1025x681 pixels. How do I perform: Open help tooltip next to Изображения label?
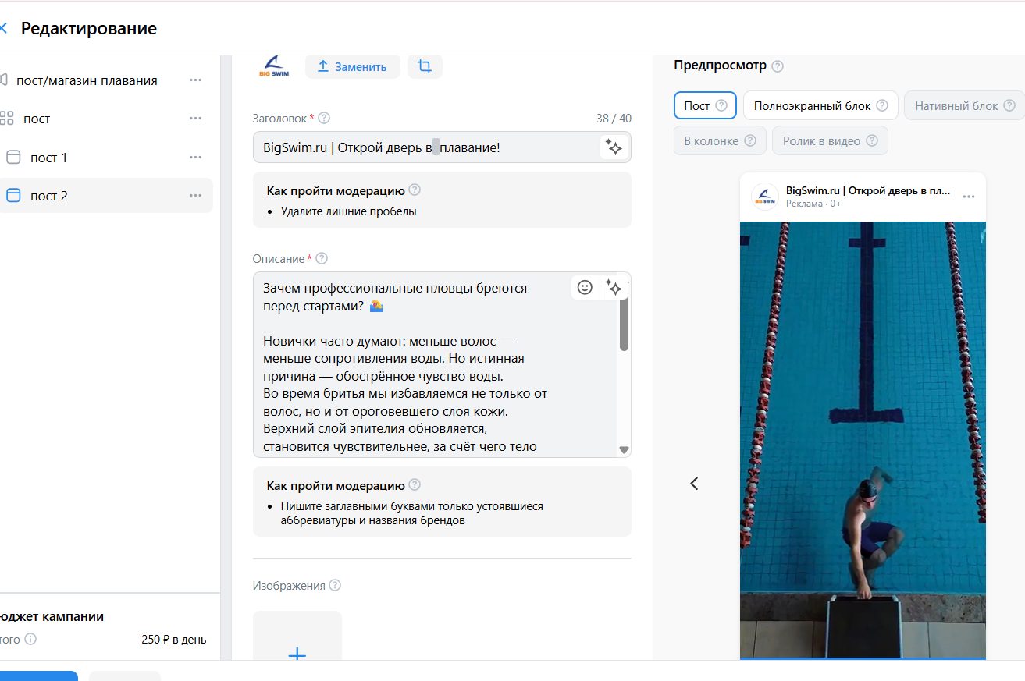(335, 586)
